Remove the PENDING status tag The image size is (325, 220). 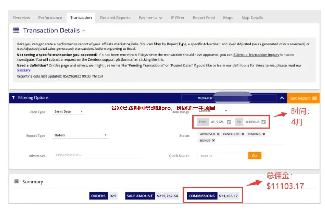pos(264,134)
